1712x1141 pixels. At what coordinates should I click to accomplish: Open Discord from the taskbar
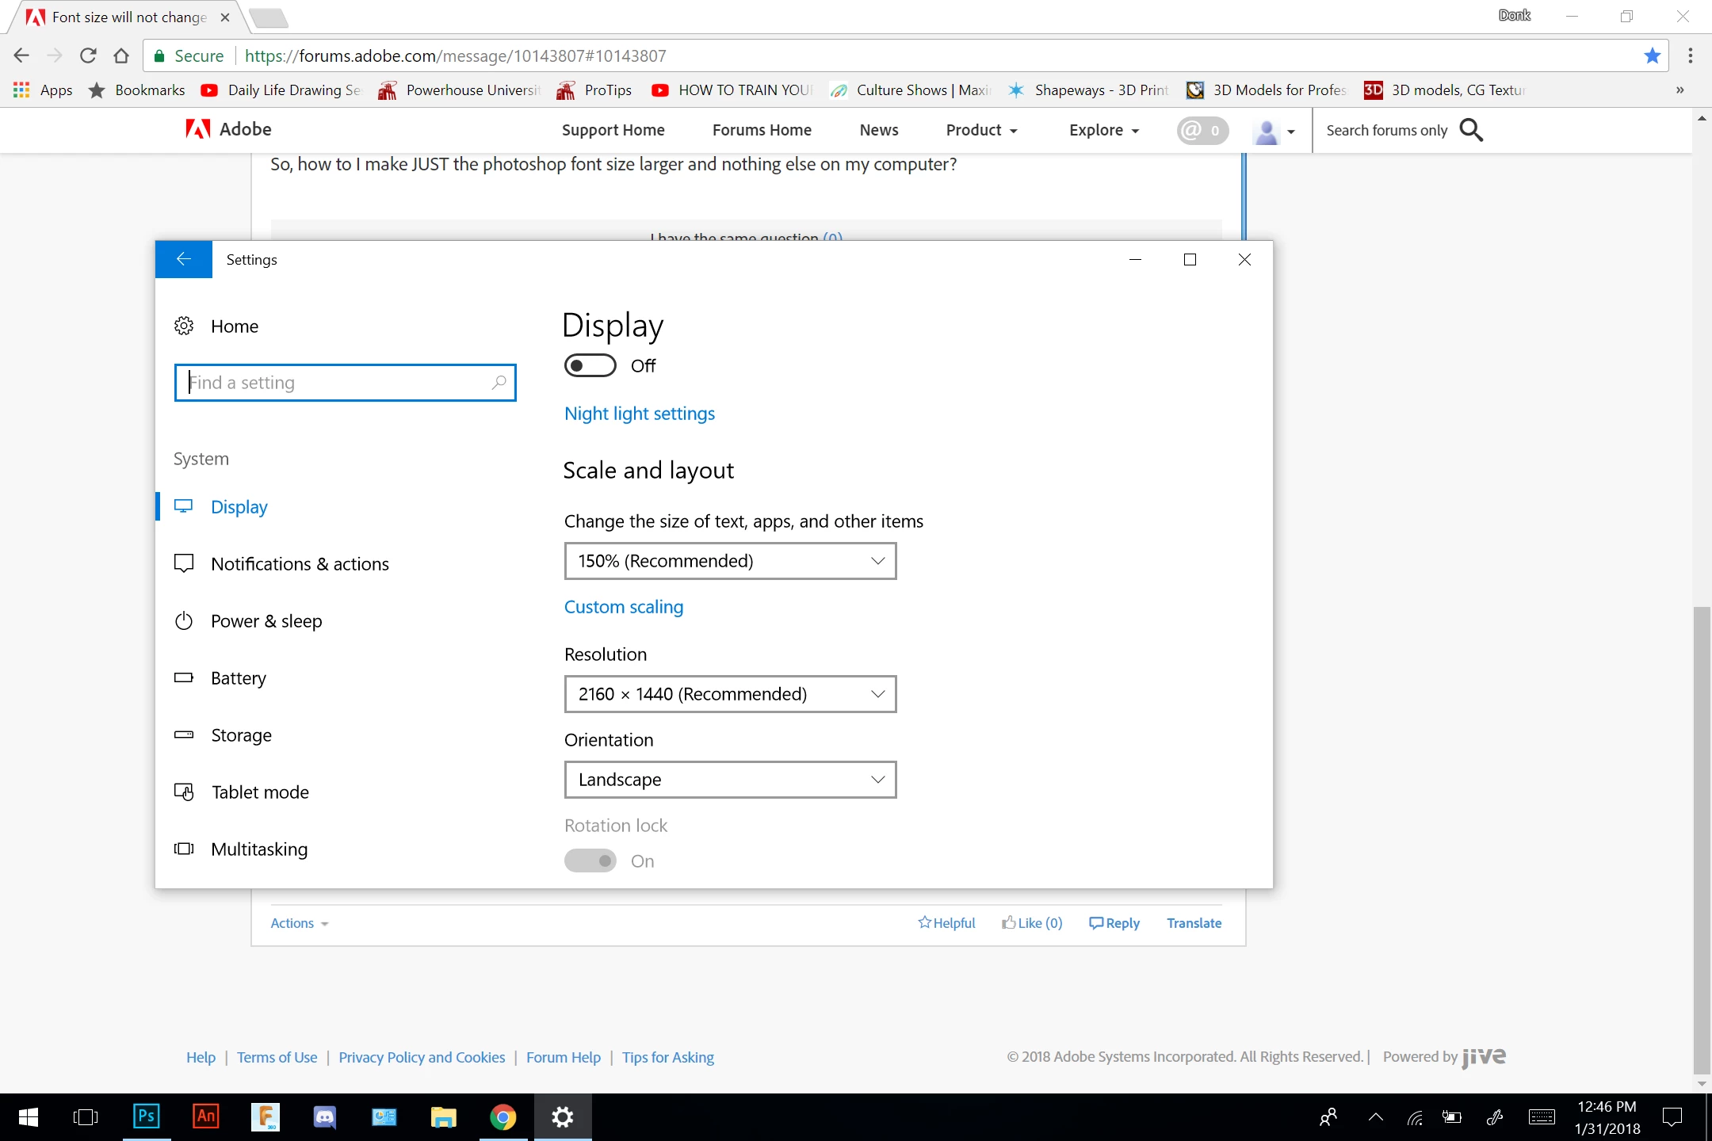(x=325, y=1117)
